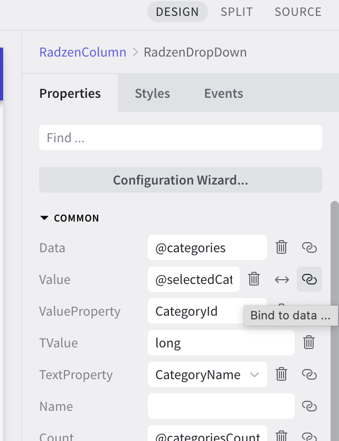
Task: Launch the Configuration Wizard
Action: coord(180,180)
